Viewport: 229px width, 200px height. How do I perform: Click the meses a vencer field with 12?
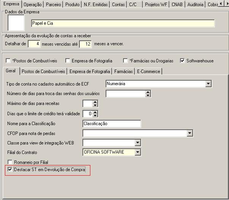85,44
